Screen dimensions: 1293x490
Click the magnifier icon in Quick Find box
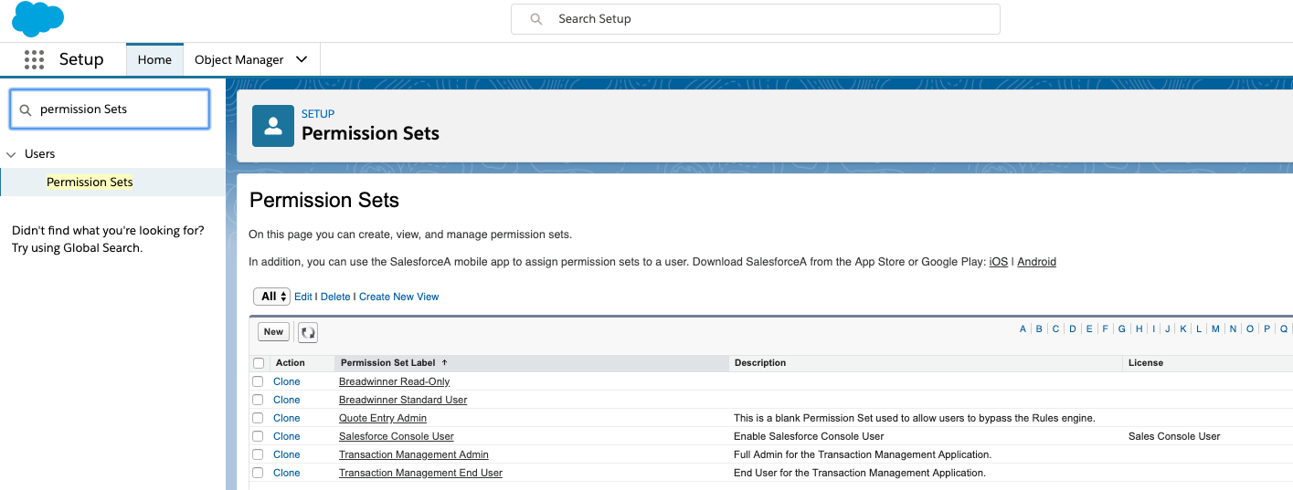pos(26,109)
